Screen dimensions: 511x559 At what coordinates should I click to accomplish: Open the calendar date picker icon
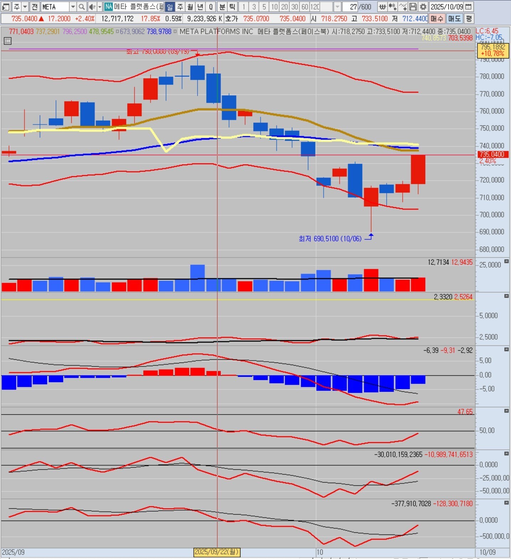tap(469, 7)
